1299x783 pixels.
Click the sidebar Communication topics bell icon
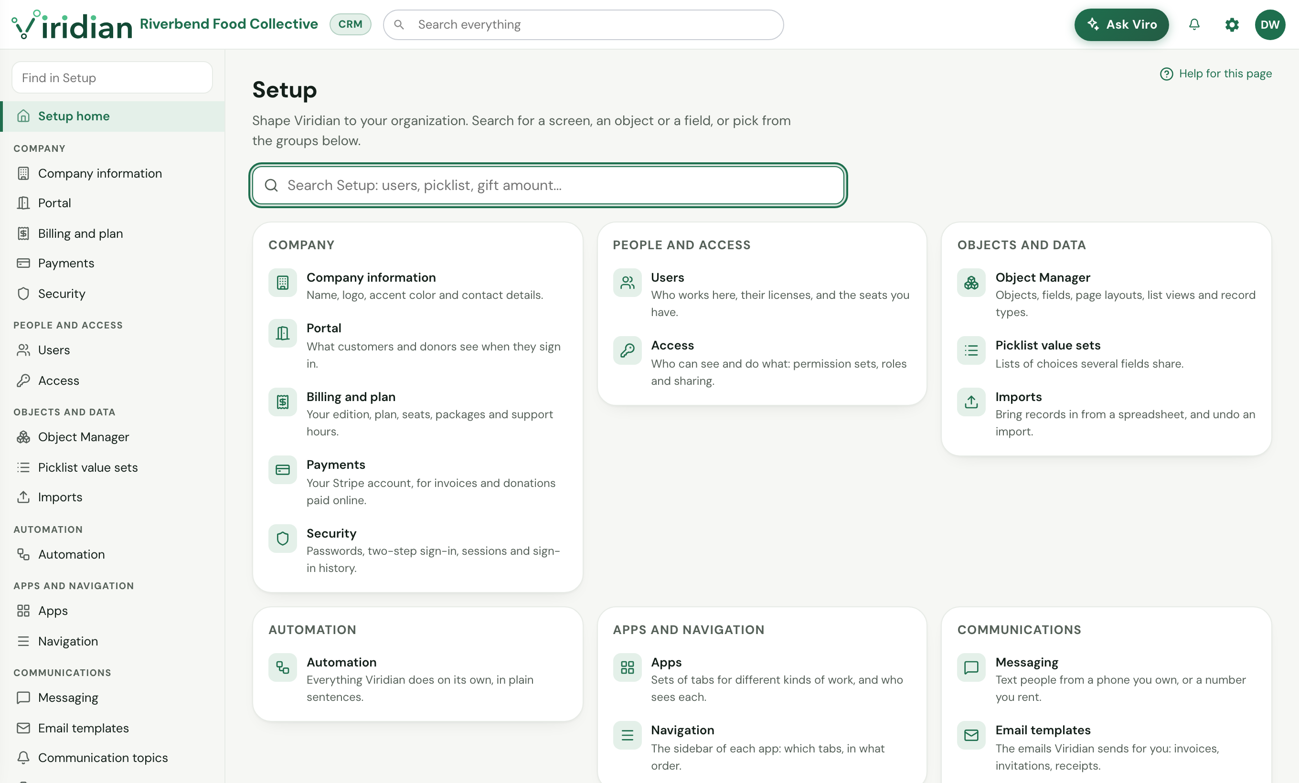23,758
